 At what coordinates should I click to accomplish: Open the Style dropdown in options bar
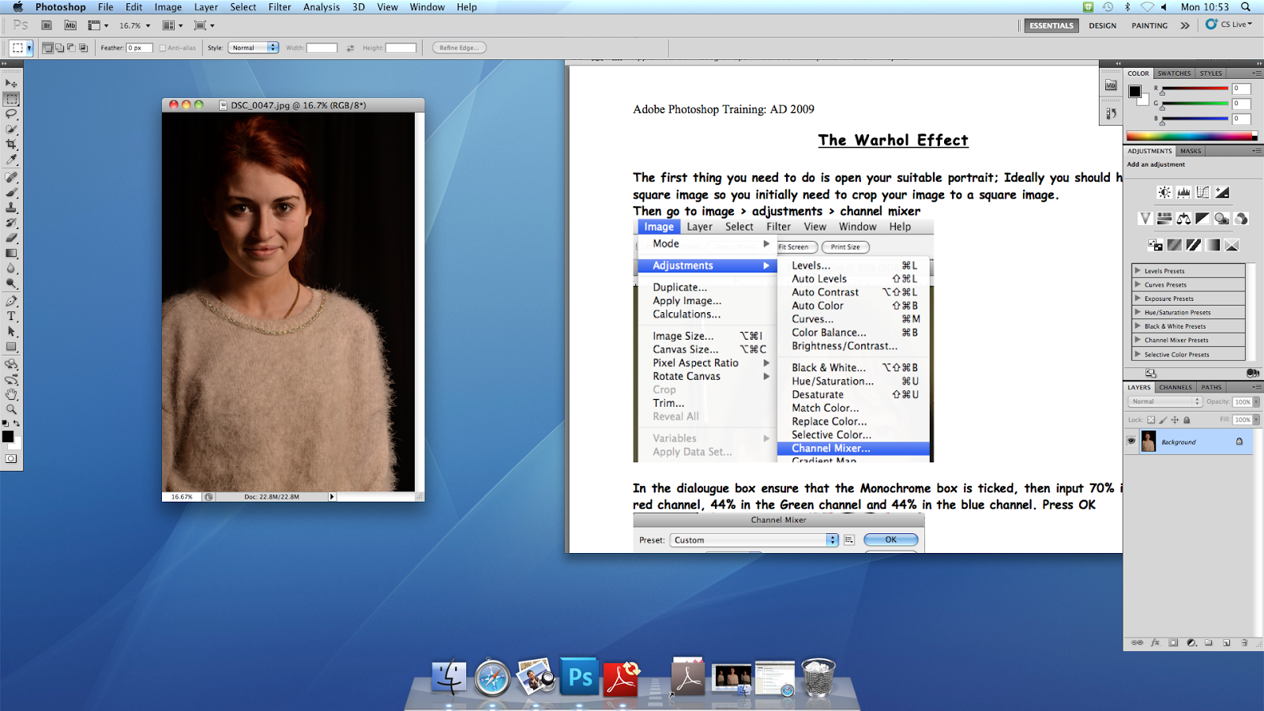click(x=254, y=48)
